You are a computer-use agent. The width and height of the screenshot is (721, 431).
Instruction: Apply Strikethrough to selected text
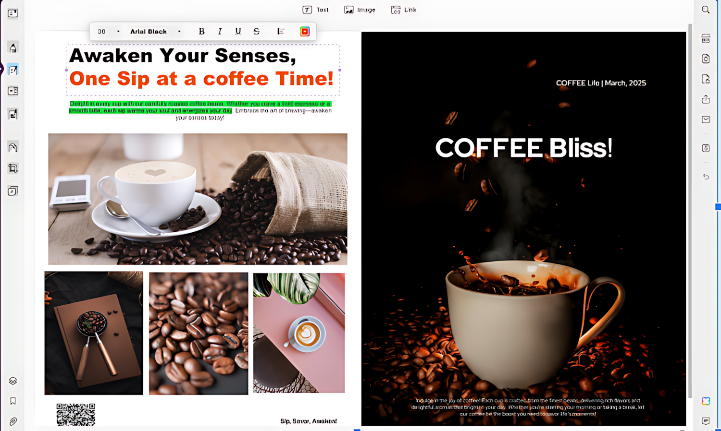point(256,31)
